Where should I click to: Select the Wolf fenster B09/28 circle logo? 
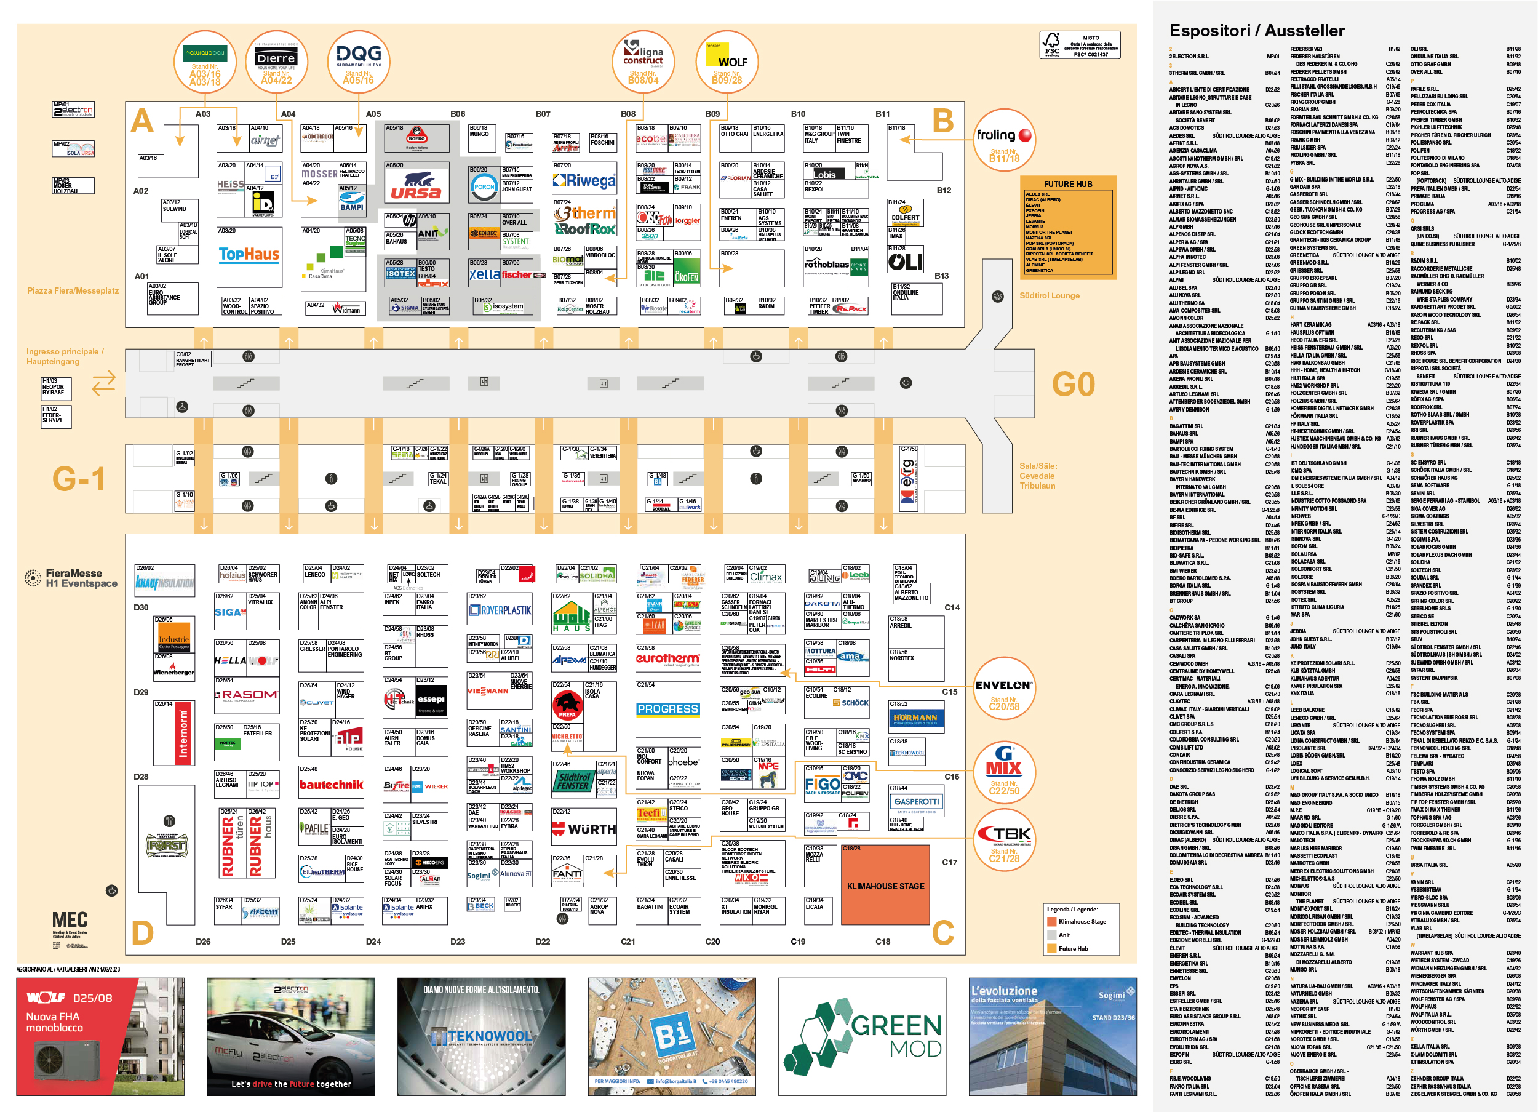[x=727, y=62]
